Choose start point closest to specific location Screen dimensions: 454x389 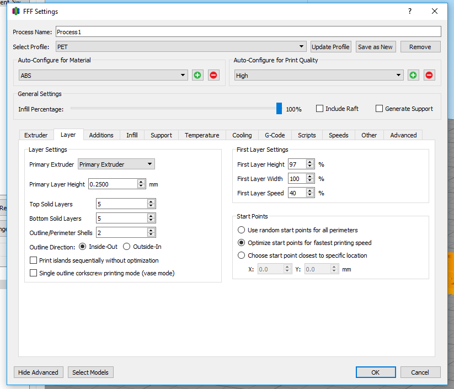coord(241,255)
